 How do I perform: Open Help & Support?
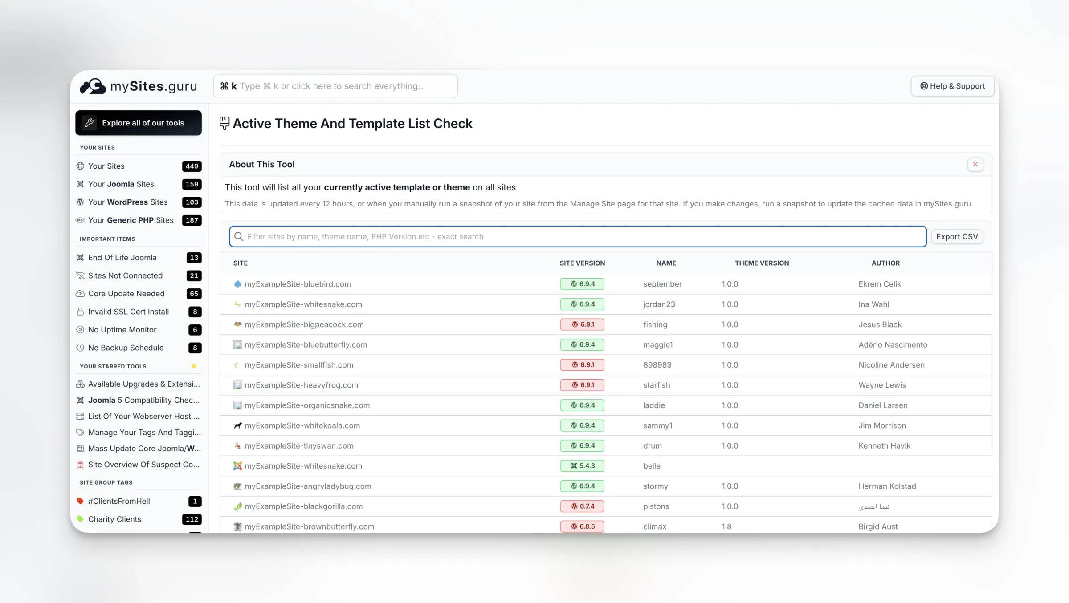953,86
